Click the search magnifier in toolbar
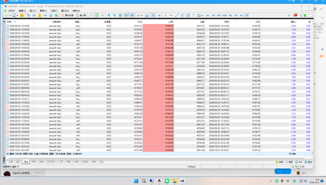326x185 pixels. [x=289, y=15]
